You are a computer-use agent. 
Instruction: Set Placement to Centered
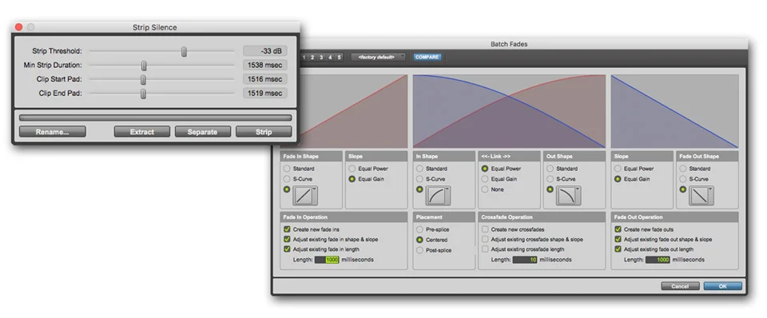coord(419,240)
